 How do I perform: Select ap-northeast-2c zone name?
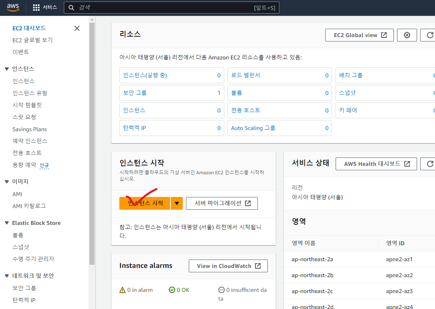312,291
